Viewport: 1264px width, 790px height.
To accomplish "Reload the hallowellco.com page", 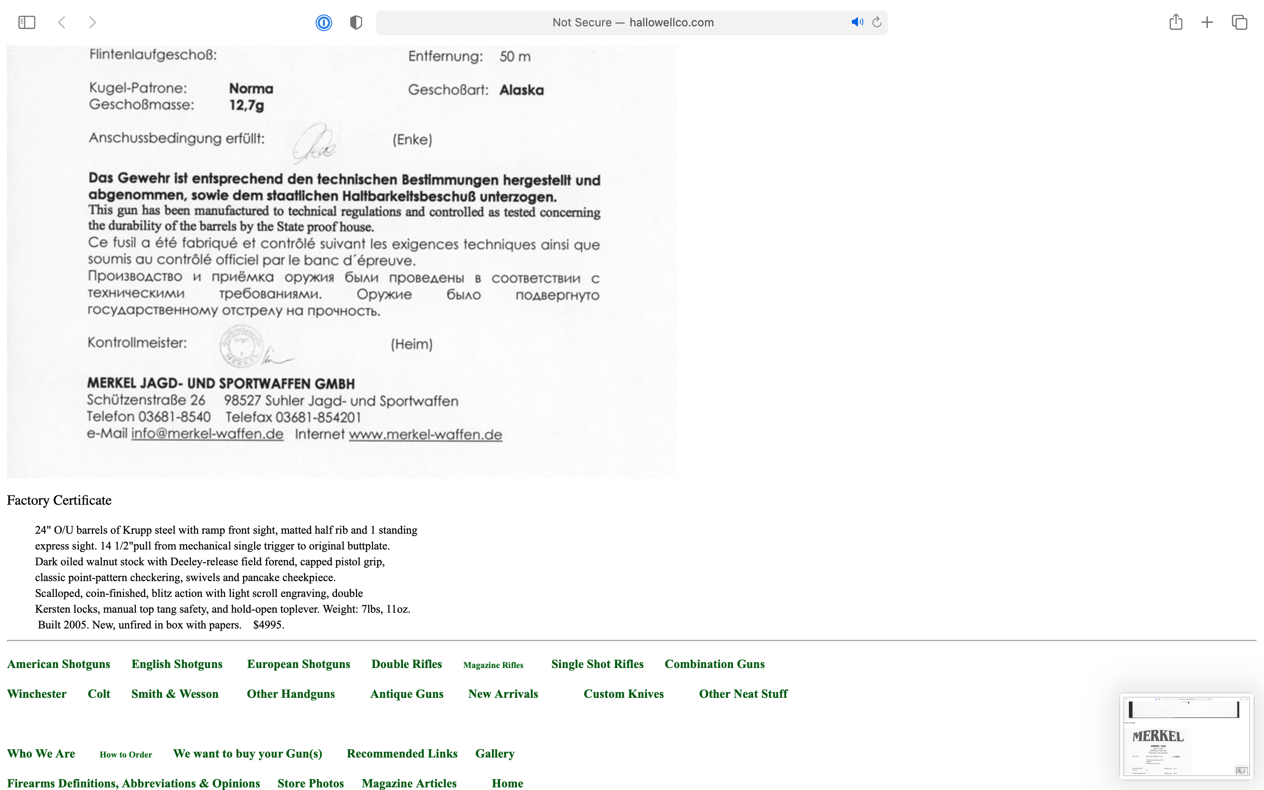I will tap(877, 22).
